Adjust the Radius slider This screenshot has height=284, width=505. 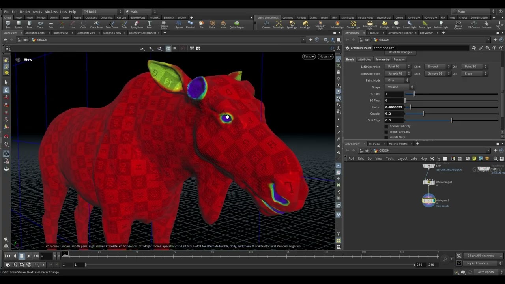click(451, 107)
